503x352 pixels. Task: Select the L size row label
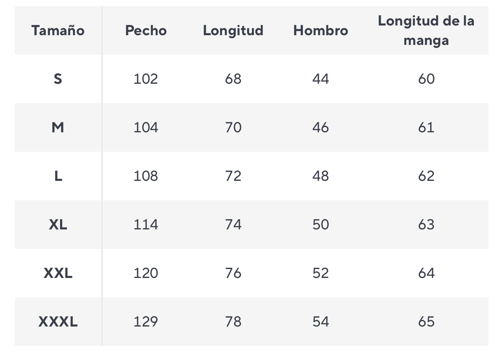pos(58,176)
